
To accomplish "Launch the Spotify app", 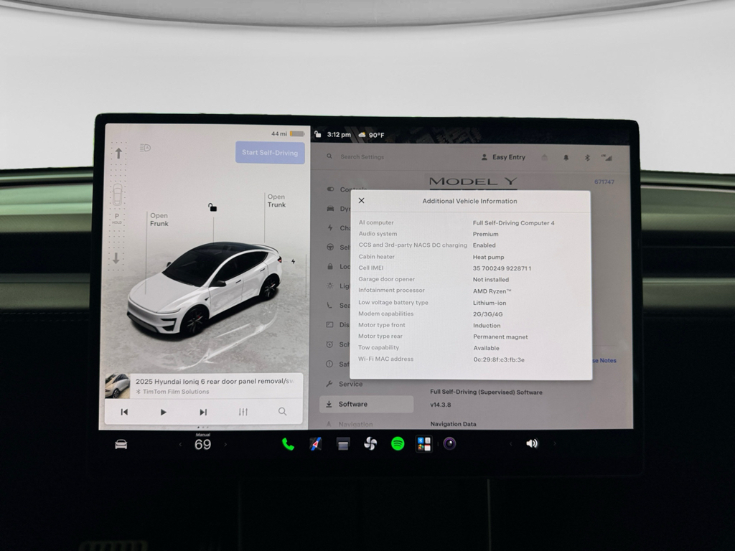I will (x=398, y=443).
